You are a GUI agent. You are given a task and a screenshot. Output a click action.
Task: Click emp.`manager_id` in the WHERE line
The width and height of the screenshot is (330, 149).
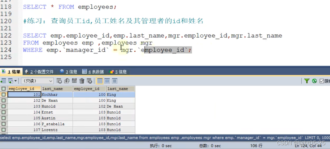tap(78, 50)
